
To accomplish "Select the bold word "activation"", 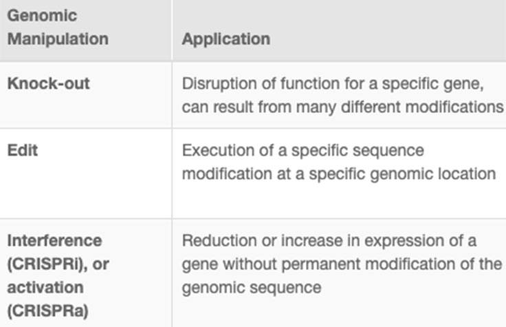I will click(x=45, y=286).
